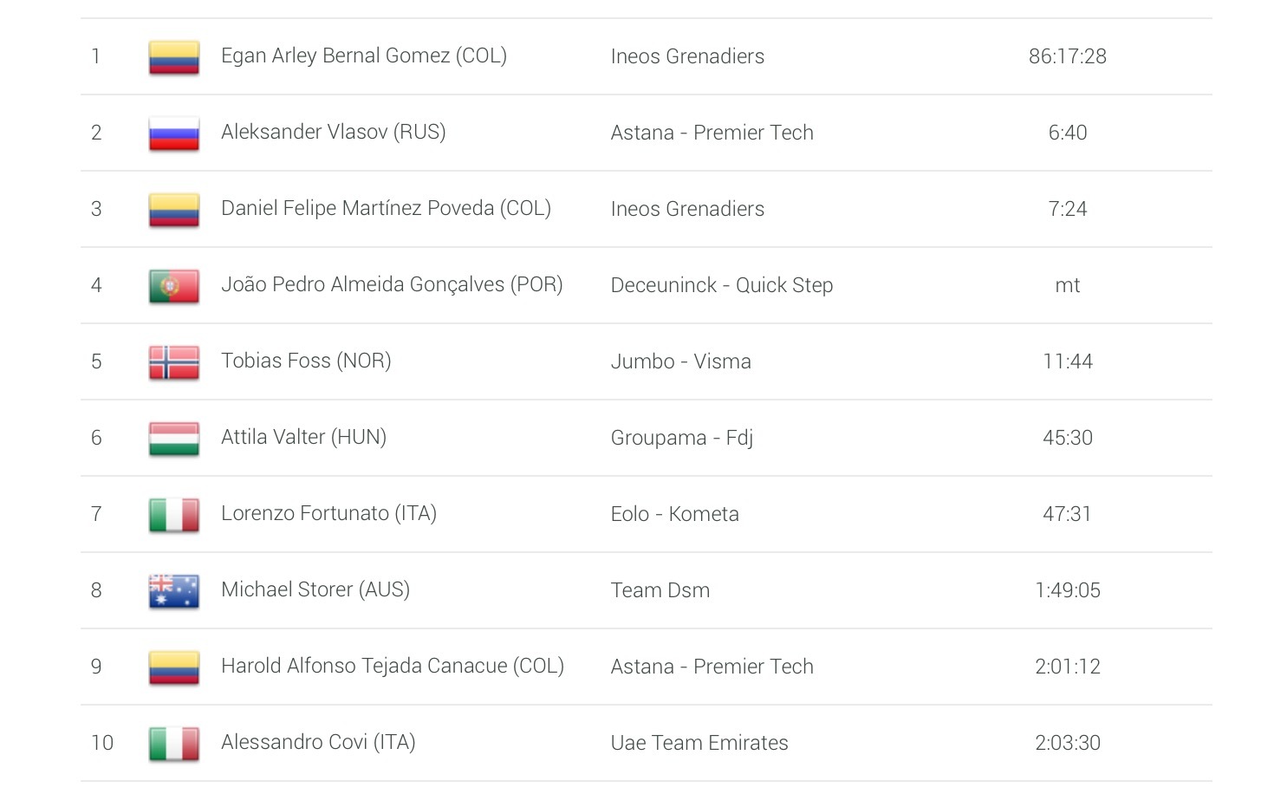1261x794 pixels.
Task: Click the Norwegian flag icon
Action: (x=174, y=362)
